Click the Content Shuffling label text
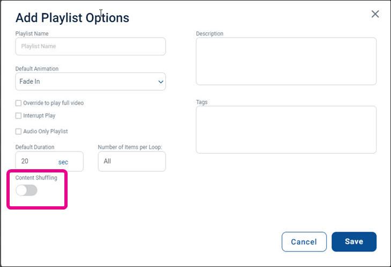The image size is (391, 267). coord(36,178)
